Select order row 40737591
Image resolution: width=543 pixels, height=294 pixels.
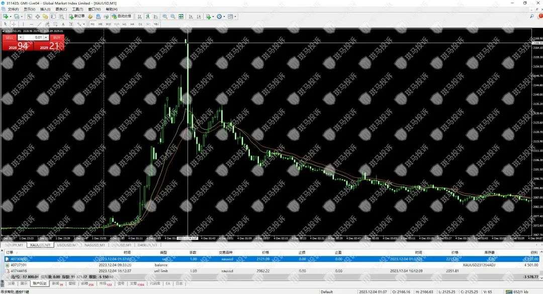click(x=271, y=265)
